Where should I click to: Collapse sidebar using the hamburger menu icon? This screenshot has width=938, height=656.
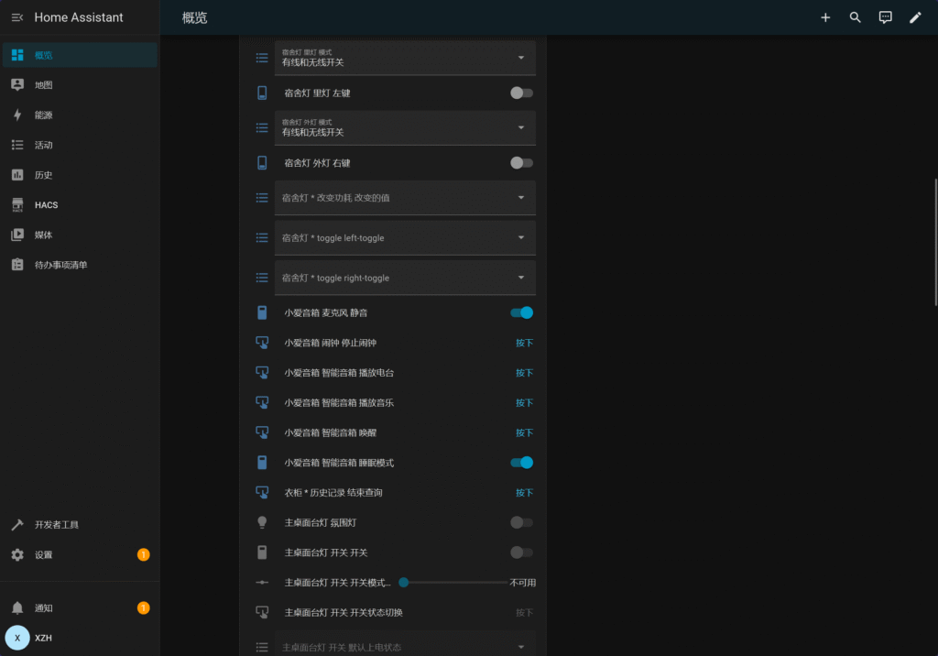pos(17,17)
